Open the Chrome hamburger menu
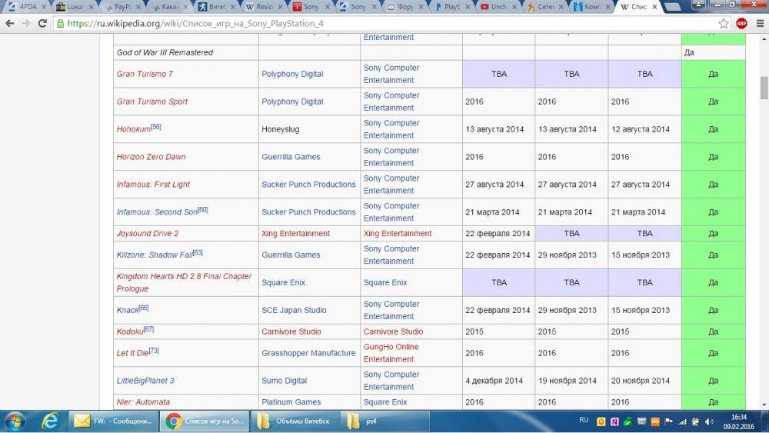 click(758, 23)
